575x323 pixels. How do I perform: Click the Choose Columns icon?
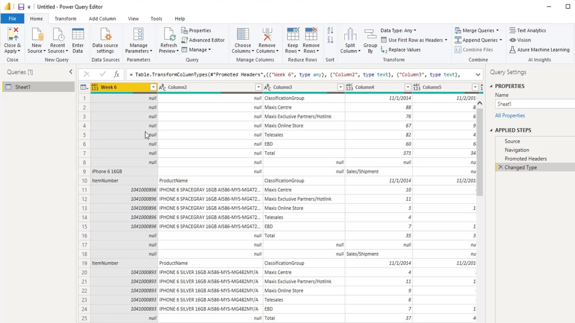243,34
